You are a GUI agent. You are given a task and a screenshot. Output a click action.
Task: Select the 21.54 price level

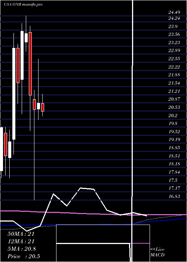174,83
